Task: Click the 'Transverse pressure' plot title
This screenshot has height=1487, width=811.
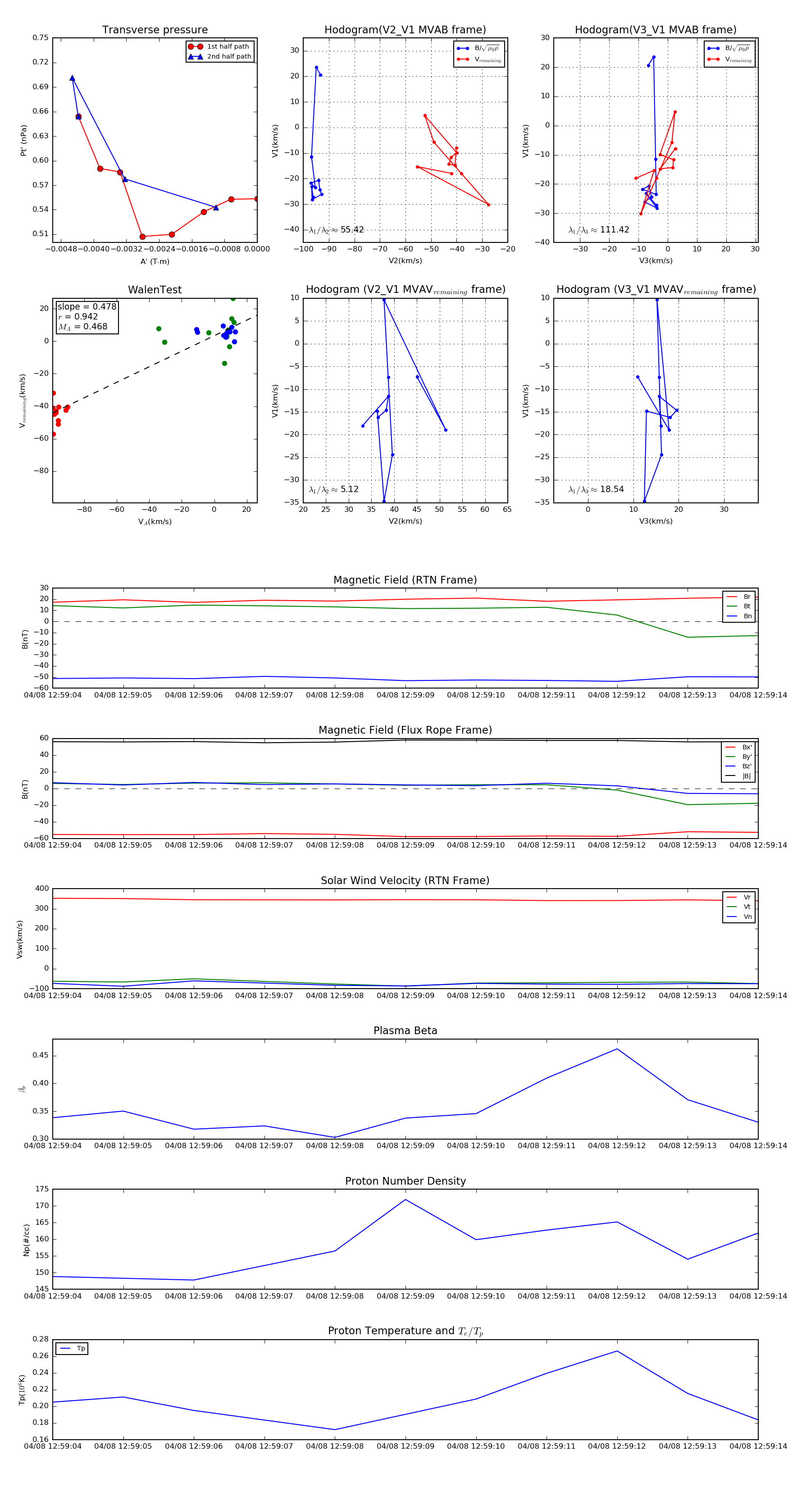Action: point(155,30)
